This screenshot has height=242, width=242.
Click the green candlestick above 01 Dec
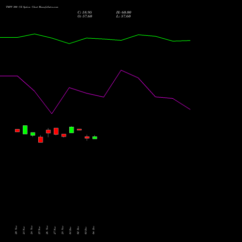point(72,130)
